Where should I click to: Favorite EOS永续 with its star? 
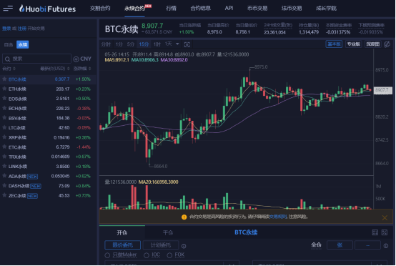click(4, 99)
